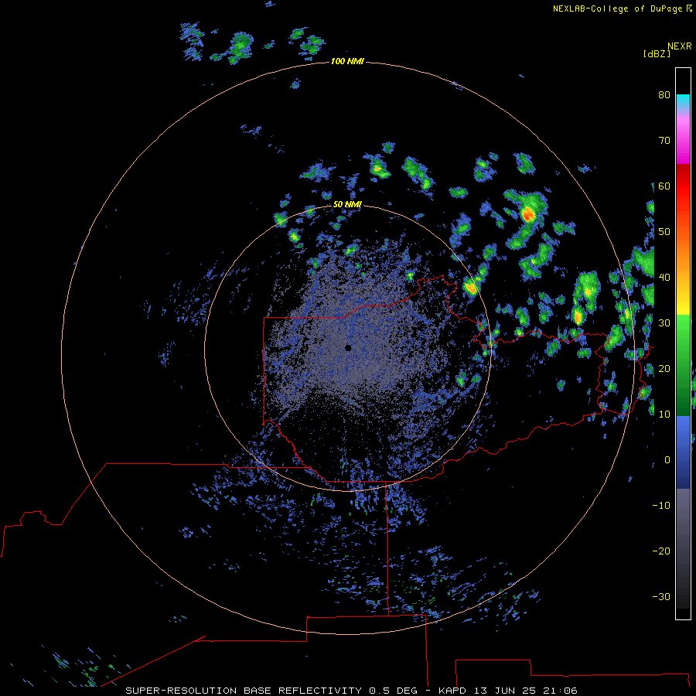Click the 13 JUN 25 date in caption
Viewport: 696px width, 696px height.
coord(505,691)
